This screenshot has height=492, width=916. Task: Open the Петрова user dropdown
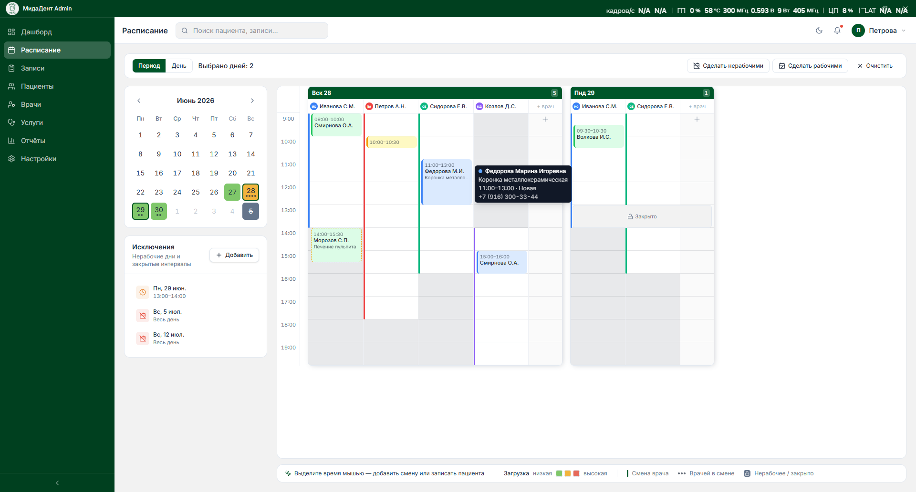879,31
